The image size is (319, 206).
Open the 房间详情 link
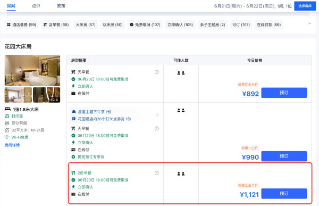click(12, 145)
